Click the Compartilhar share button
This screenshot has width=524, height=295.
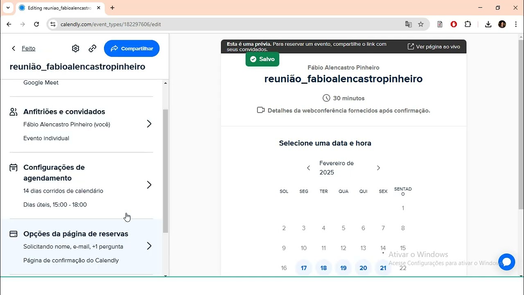point(132,48)
